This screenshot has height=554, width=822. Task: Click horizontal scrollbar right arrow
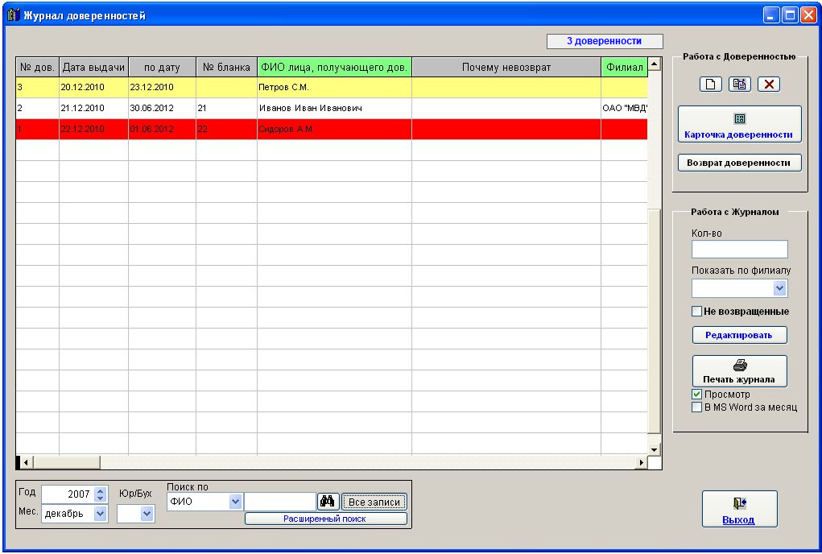(x=641, y=462)
